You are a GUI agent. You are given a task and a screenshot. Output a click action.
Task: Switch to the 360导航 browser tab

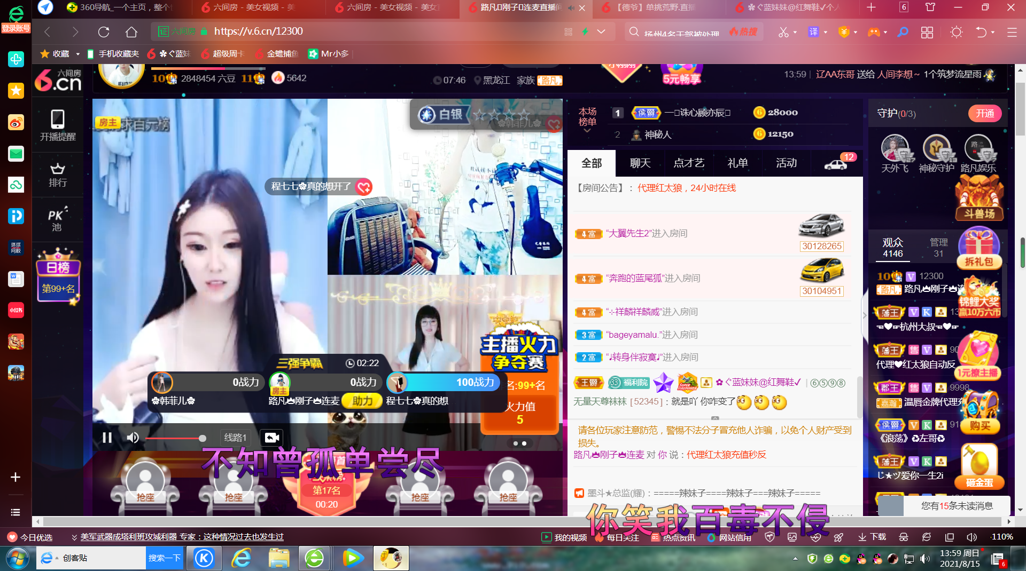click(x=126, y=7)
